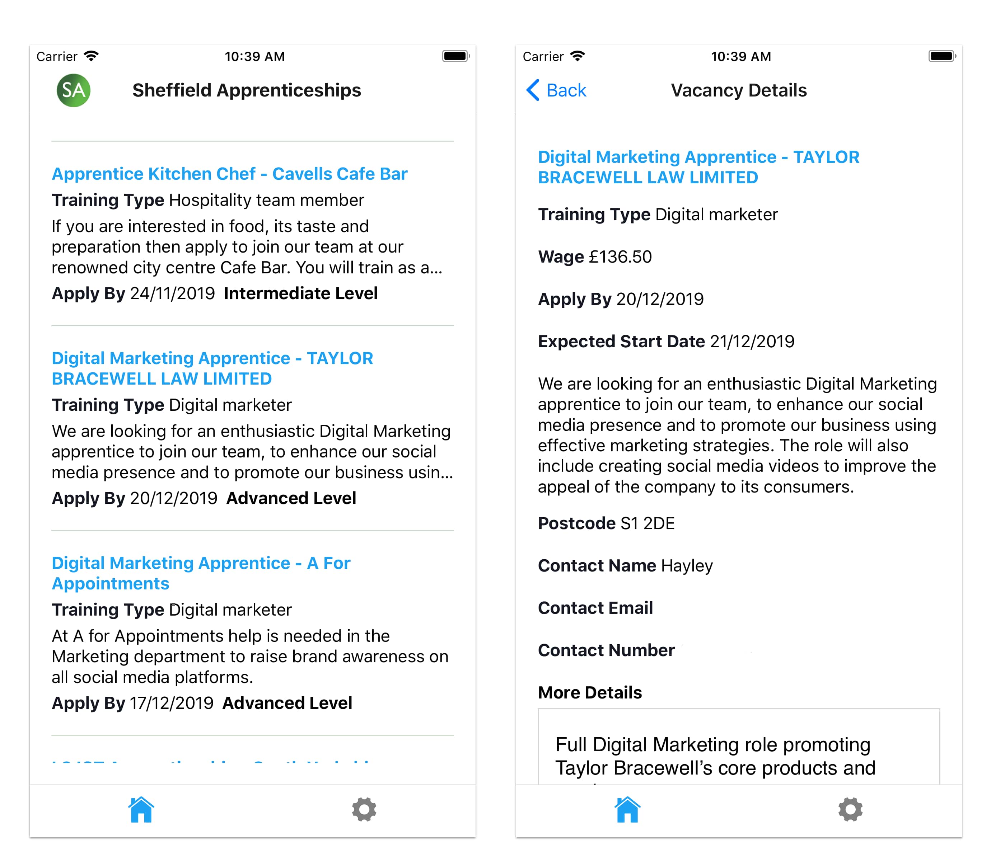1005x861 pixels.
Task: Tap description 'At A for Appointments help is needed'
Action: [250, 657]
